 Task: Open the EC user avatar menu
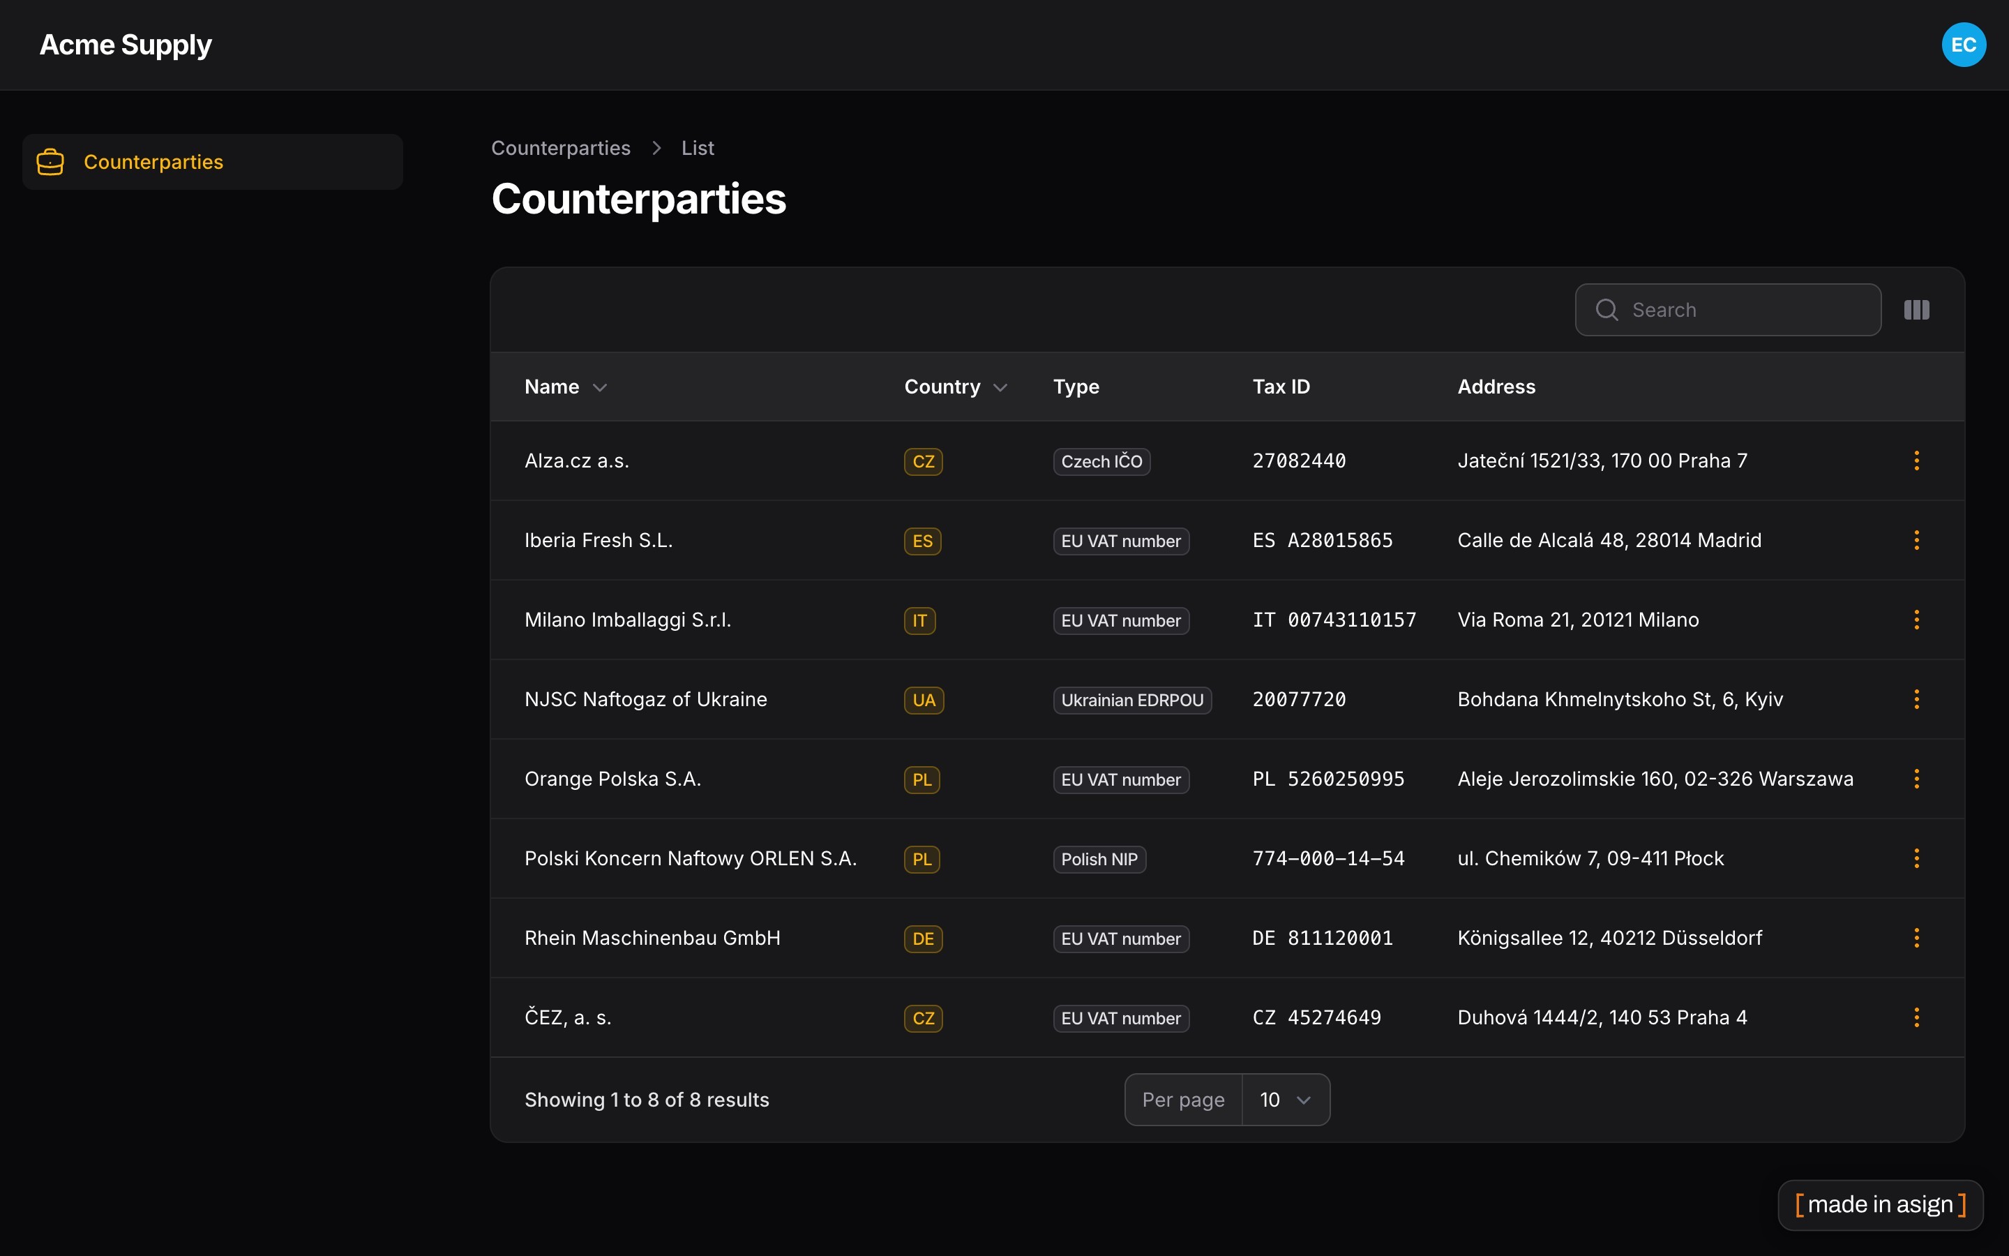click(x=1964, y=45)
